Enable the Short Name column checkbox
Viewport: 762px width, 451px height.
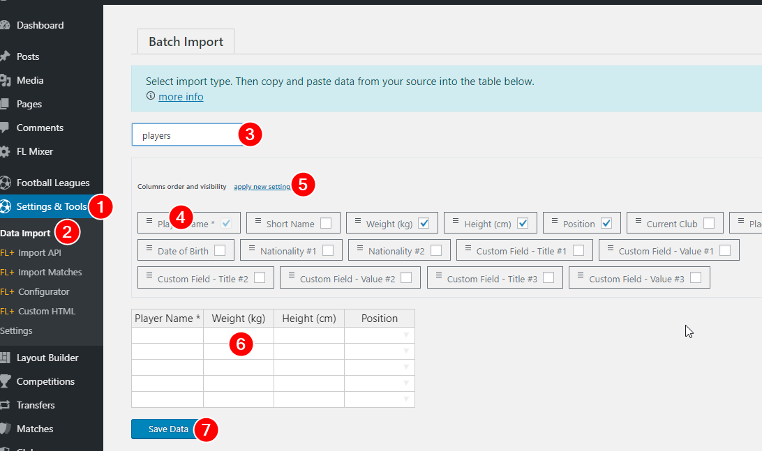click(326, 223)
